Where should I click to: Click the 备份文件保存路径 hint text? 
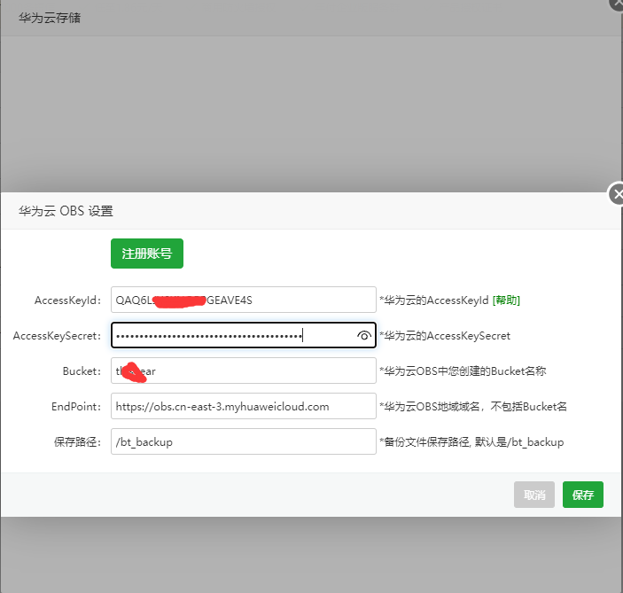click(471, 441)
